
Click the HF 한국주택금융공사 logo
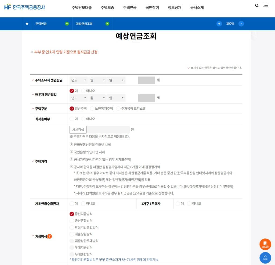click(x=25, y=8)
